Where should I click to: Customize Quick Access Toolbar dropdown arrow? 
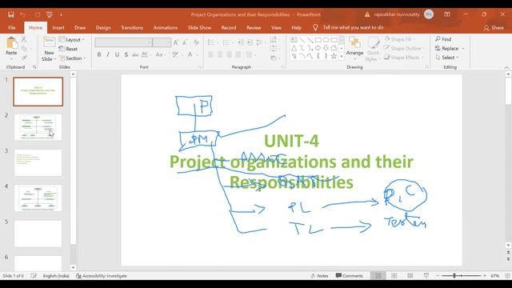[61, 14]
